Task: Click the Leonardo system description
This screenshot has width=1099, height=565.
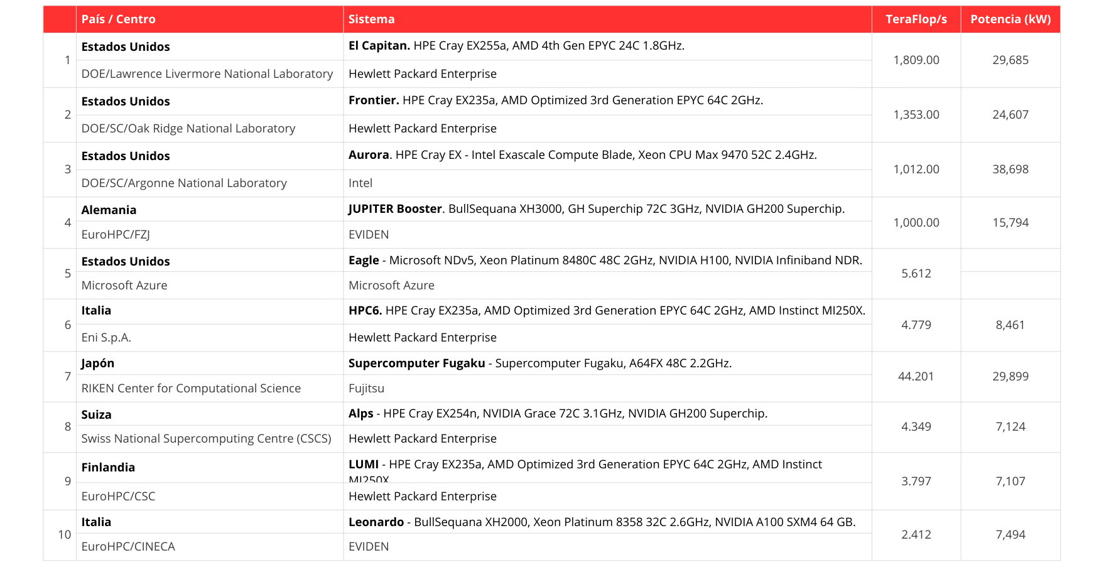Action: (x=602, y=522)
